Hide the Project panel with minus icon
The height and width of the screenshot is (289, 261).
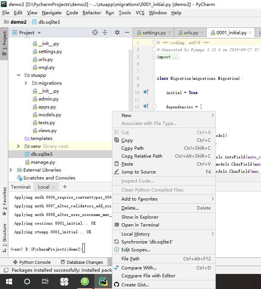[x=127, y=32]
